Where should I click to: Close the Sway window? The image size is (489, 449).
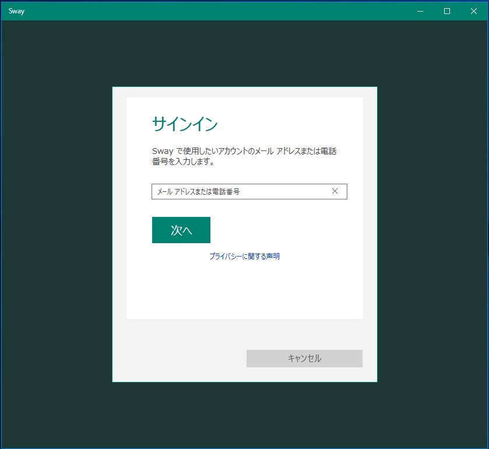tap(474, 11)
